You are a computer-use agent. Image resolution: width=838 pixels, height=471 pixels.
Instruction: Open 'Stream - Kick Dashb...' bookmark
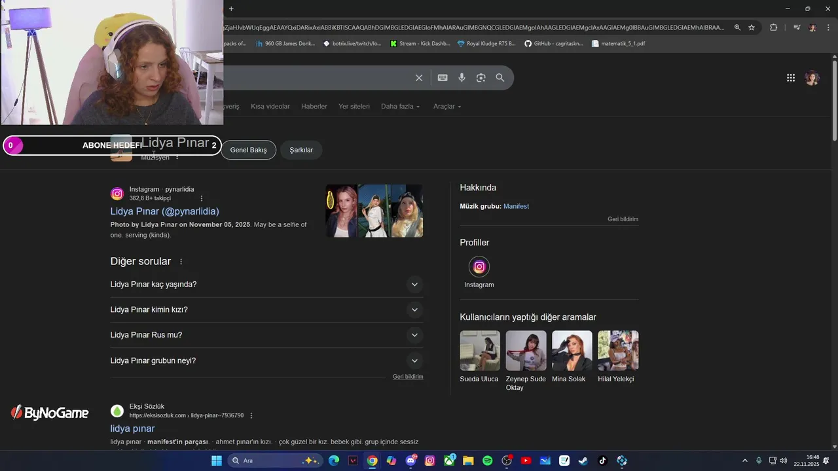pyautogui.click(x=420, y=44)
